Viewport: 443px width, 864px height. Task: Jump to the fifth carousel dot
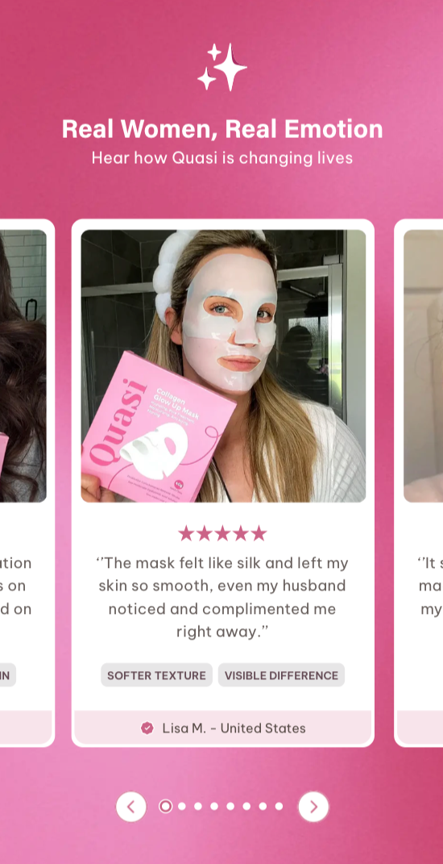pos(230,807)
